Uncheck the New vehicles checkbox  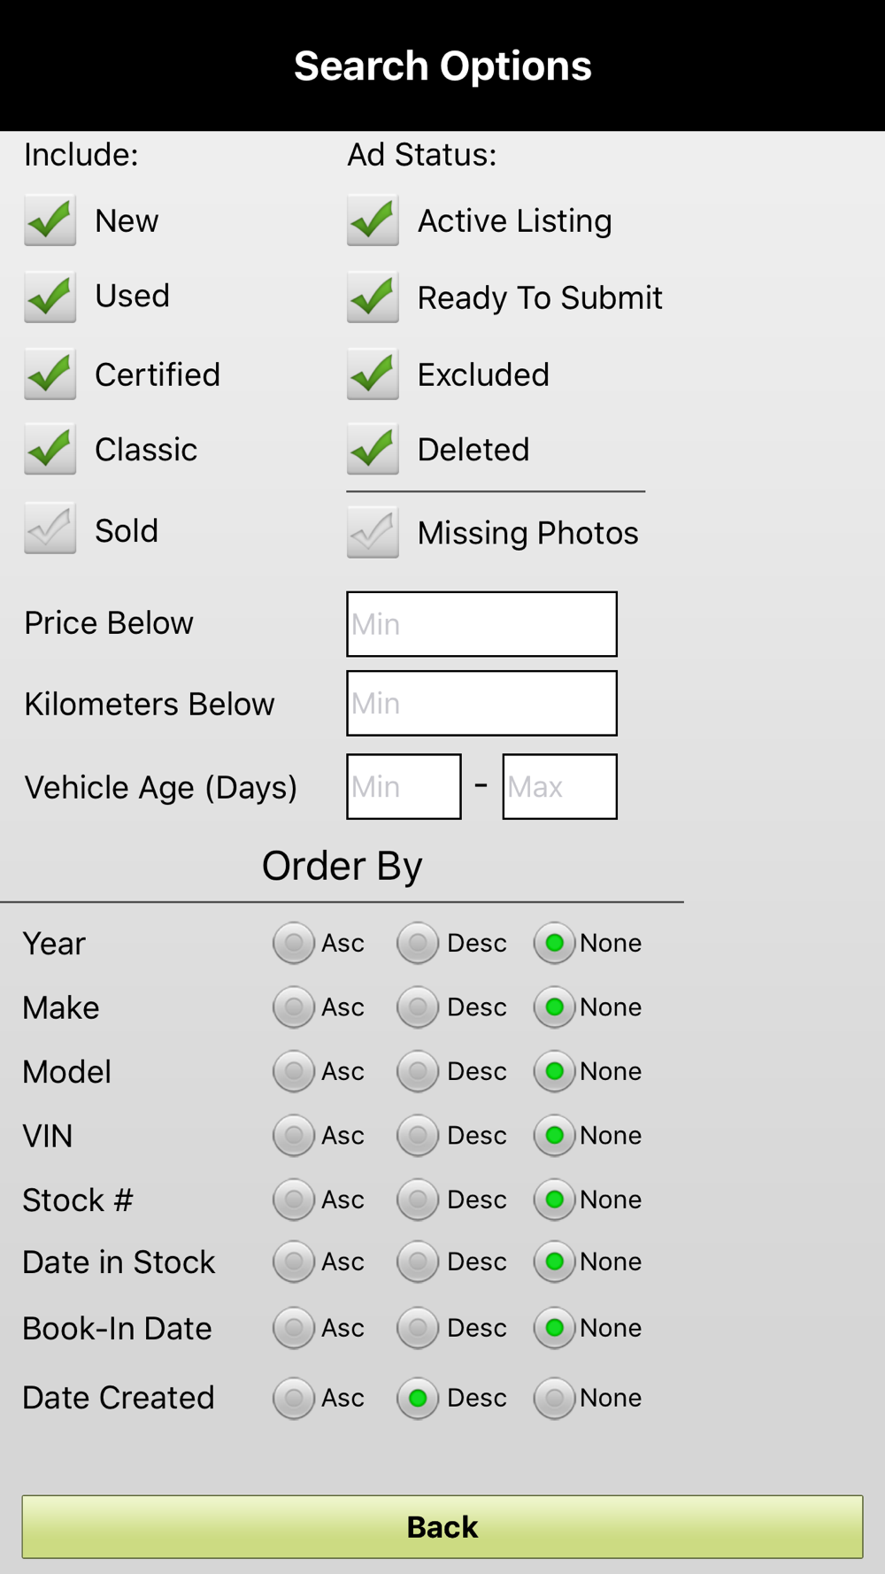(x=50, y=220)
